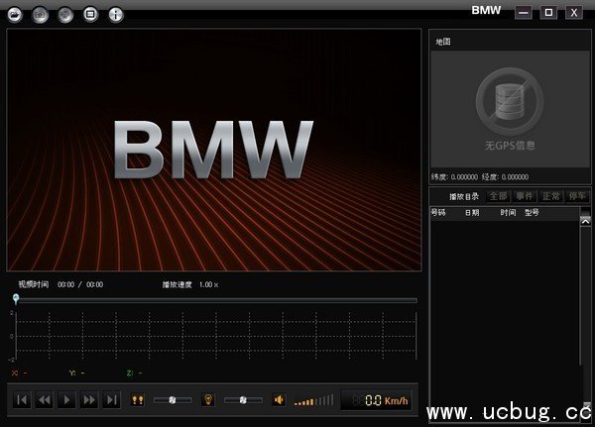Click the orange lightbulb brightness icon
The width and height of the screenshot is (595, 427).
click(208, 399)
